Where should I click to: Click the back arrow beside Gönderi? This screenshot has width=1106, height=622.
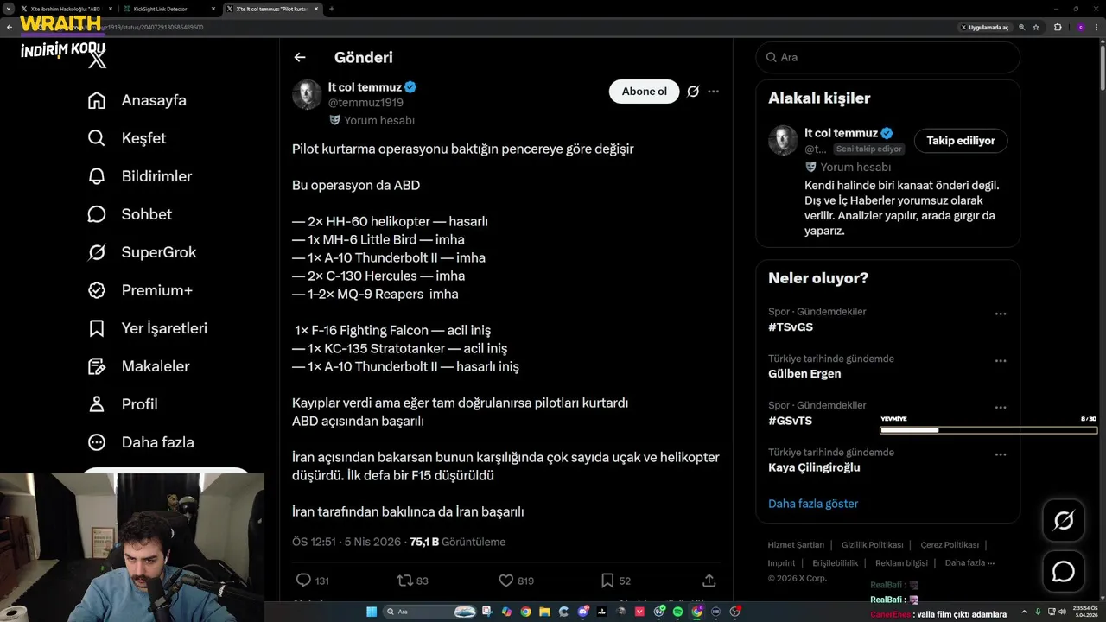point(300,57)
